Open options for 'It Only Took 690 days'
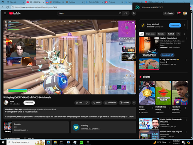The width and height of the screenshot is (193, 145). point(186,60)
